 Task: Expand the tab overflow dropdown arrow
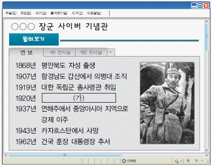tap(111, 52)
